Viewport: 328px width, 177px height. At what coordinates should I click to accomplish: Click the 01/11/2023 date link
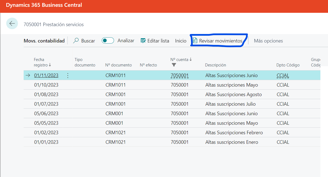(46, 75)
